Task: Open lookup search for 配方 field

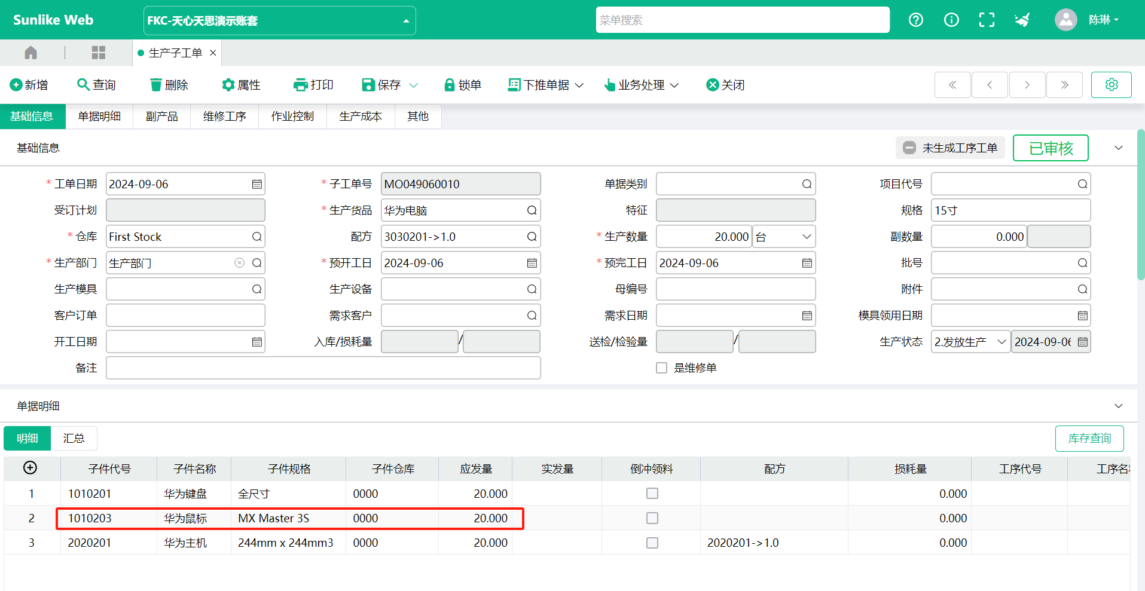Action: 532,237
